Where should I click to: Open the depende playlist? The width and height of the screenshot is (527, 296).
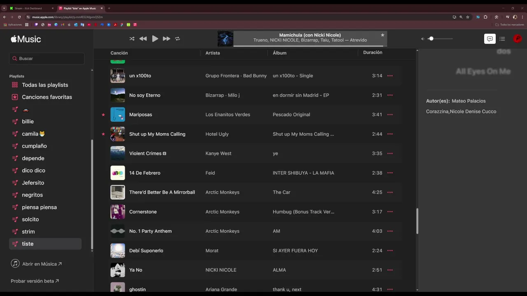point(45,158)
